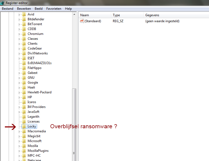Click the (geen waarde ingesteld) data cell
Viewport: 209px width, 161px height.
pyautogui.click(x=162, y=21)
